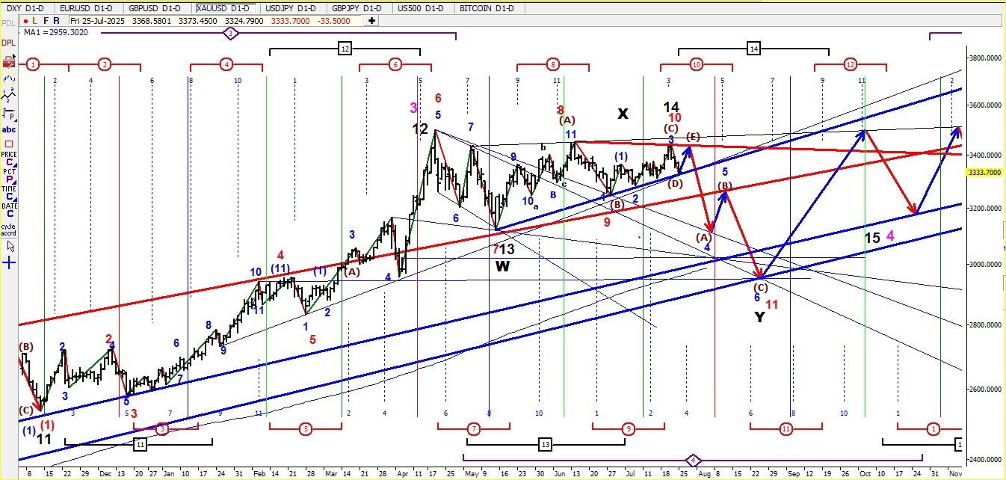Click the MA1 value 2959.3020 label
This screenshot has width=1006, height=480.
point(67,33)
